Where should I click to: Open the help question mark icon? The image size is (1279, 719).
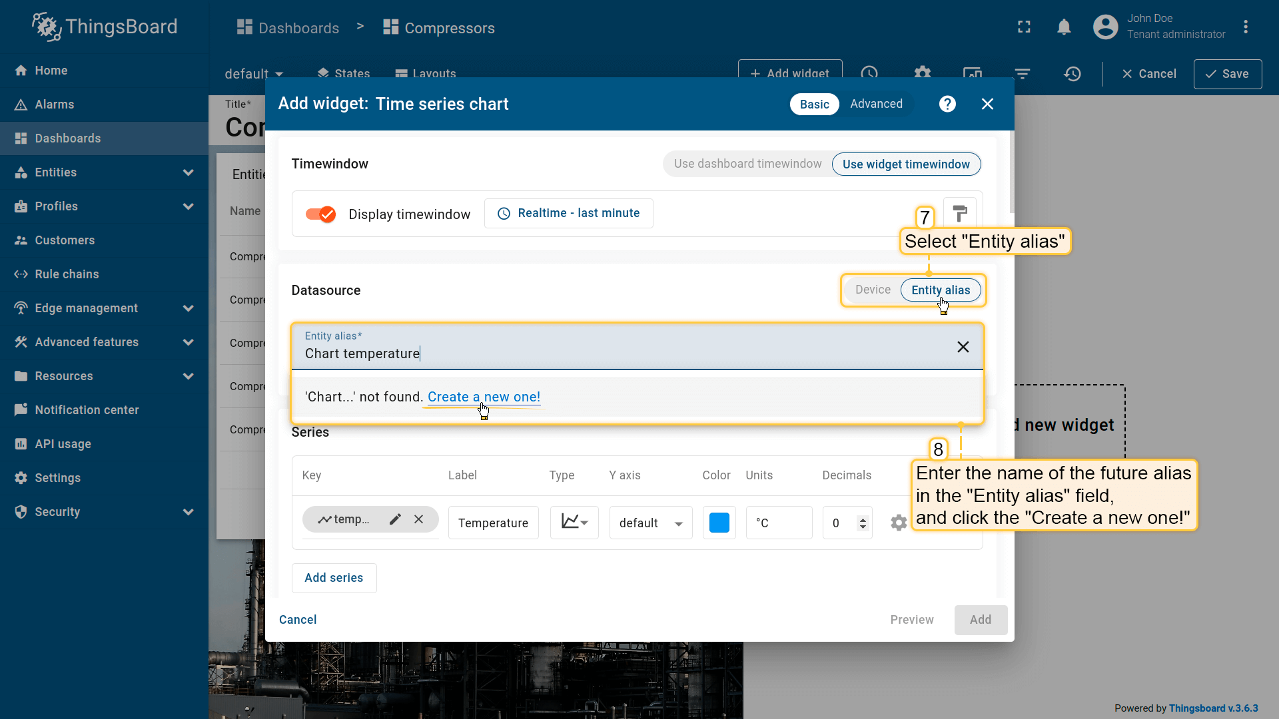[947, 104]
